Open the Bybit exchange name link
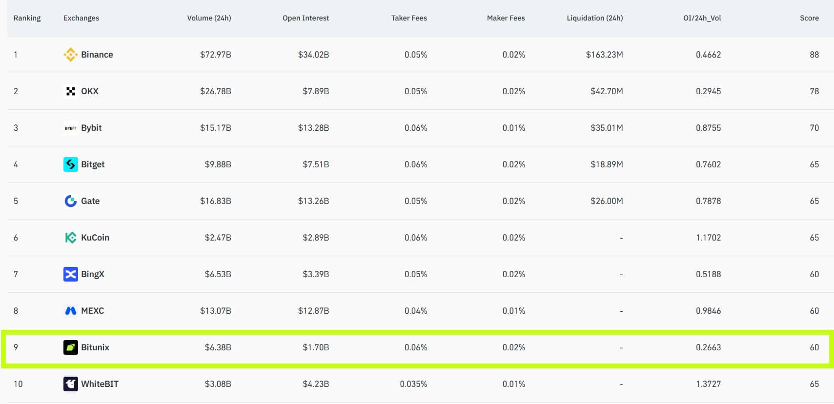 tap(91, 128)
